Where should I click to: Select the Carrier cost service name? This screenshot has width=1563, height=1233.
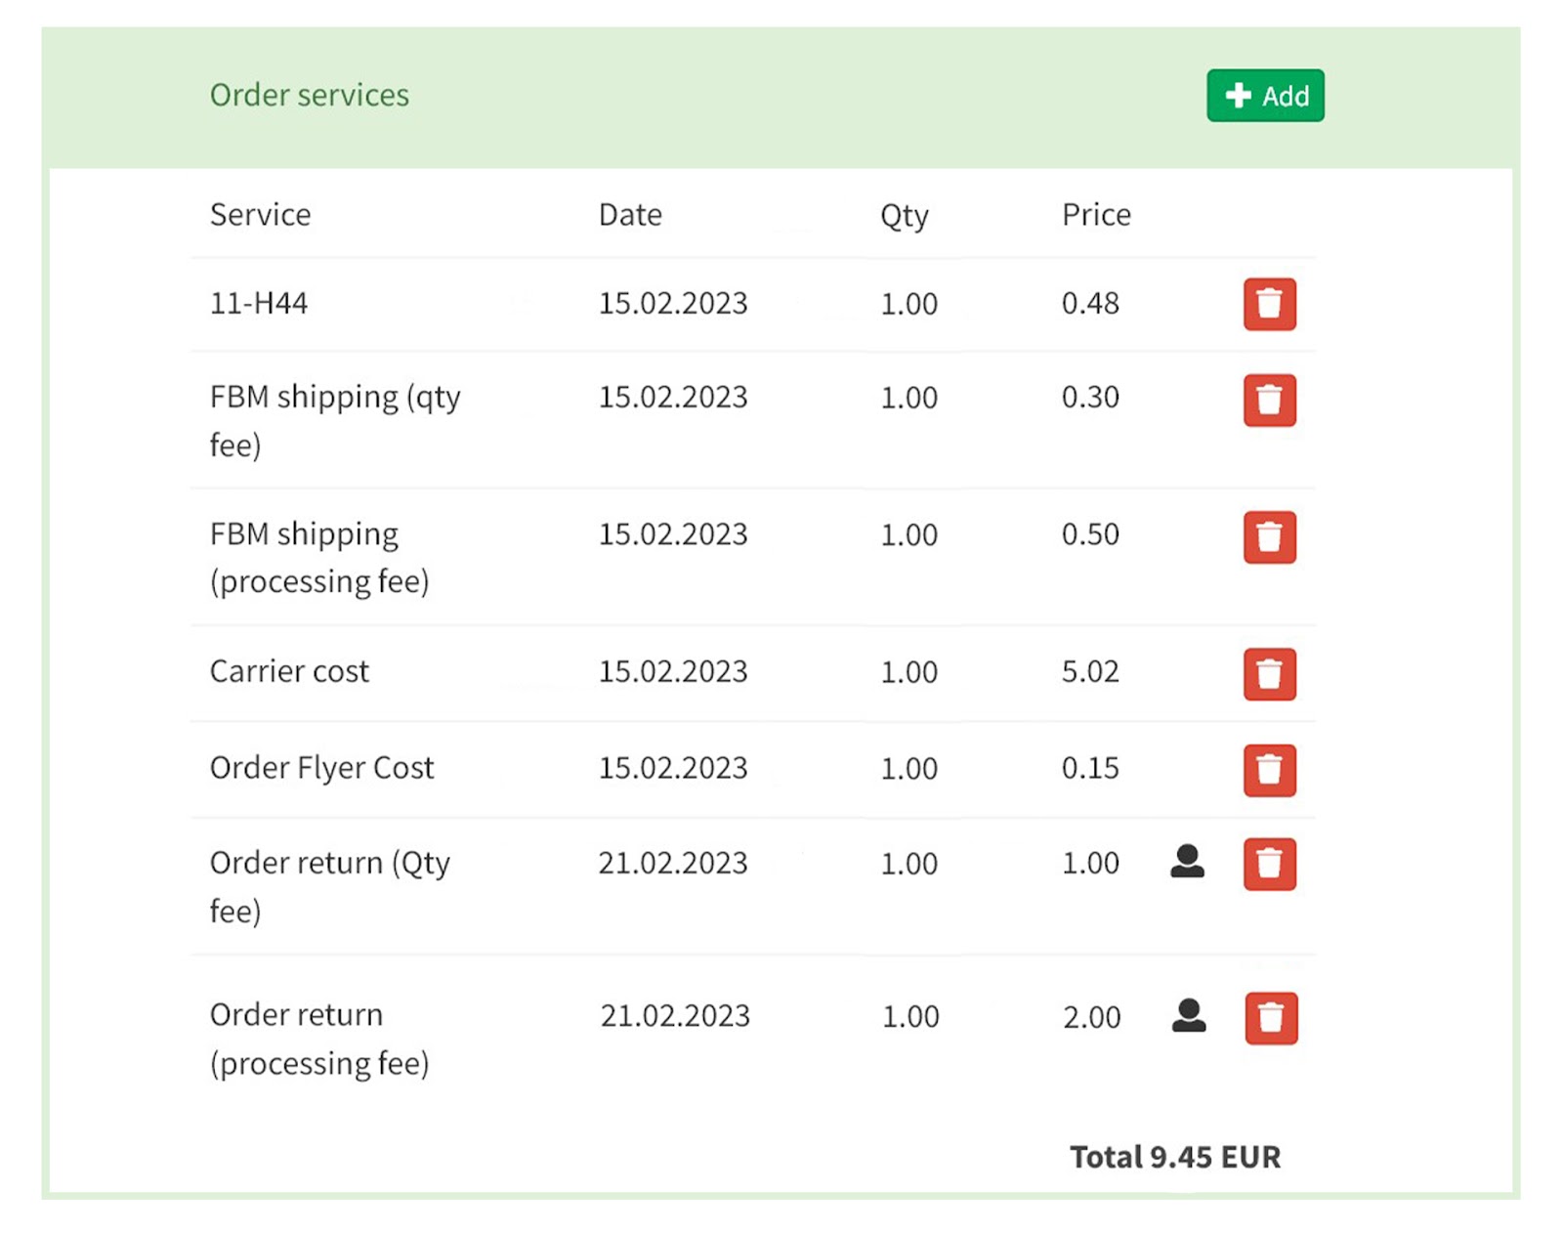tap(289, 671)
